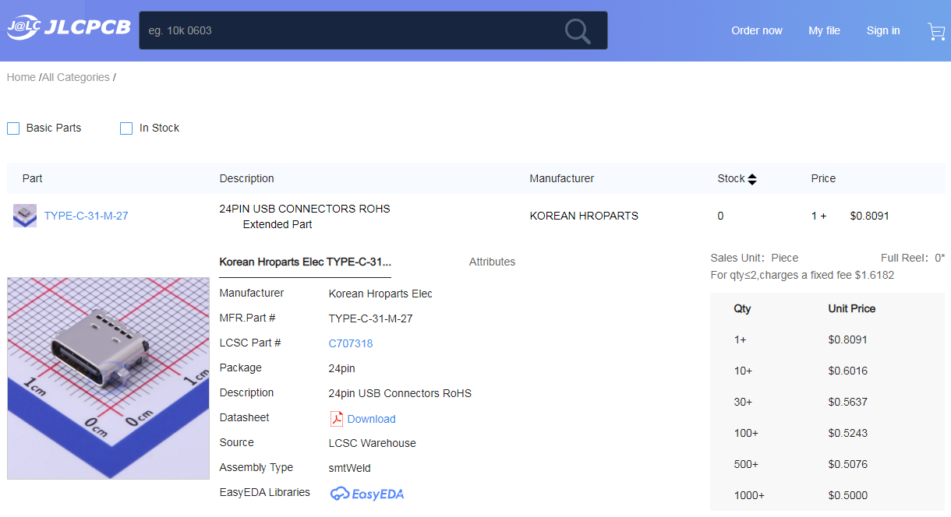Click the Description column header
This screenshot has height=517, width=951.
pos(247,178)
